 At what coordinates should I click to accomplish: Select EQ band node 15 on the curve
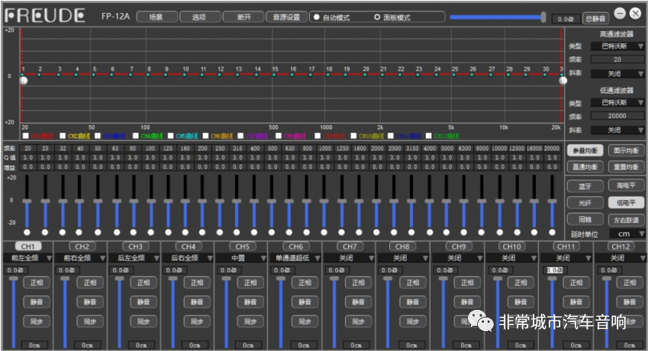[x=274, y=75]
